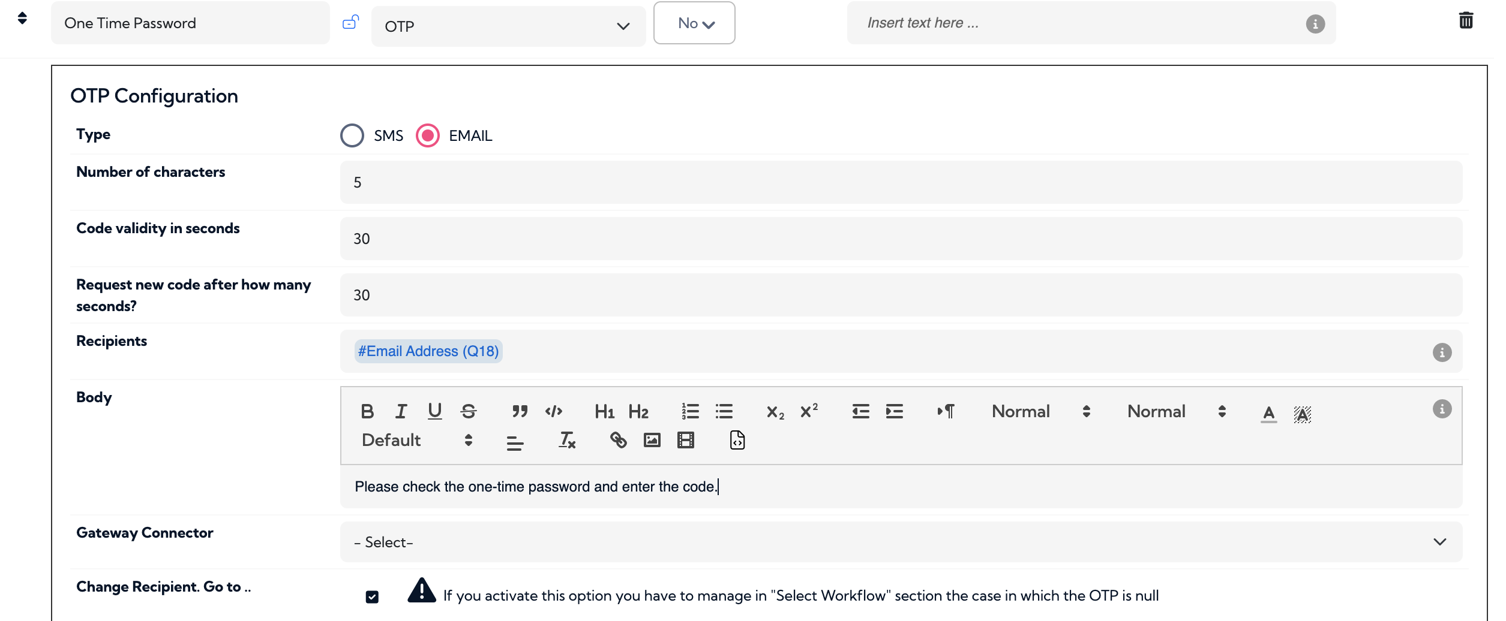Open the OTP question type dropdown
The width and height of the screenshot is (1506, 621).
pyautogui.click(x=508, y=25)
